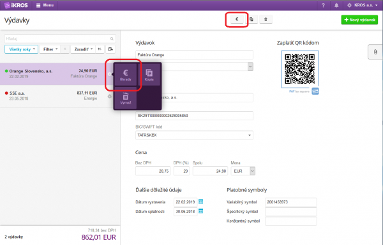Viewport: 383px width, 245px height.
Task: Click the QR code image
Action: coord(300,69)
